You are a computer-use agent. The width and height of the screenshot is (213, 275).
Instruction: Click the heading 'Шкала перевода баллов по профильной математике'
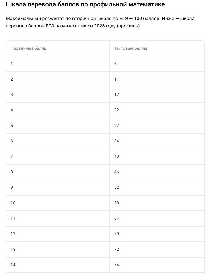point(85,4)
